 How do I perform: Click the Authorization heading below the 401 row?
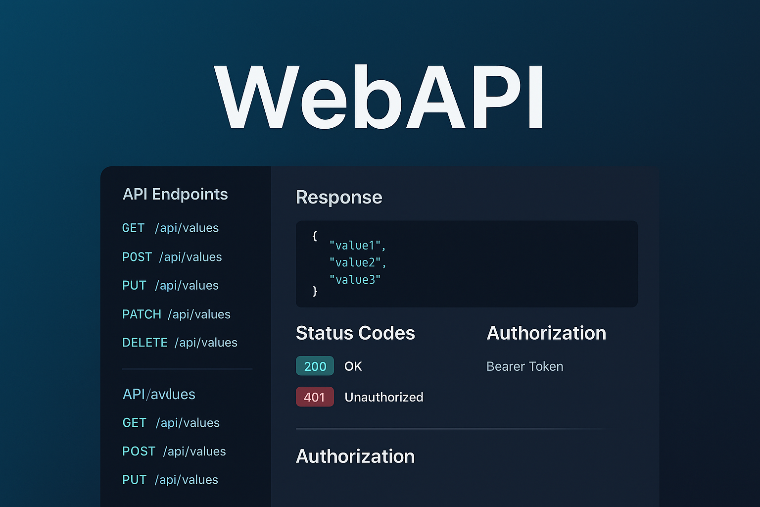click(x=355, y=456)
